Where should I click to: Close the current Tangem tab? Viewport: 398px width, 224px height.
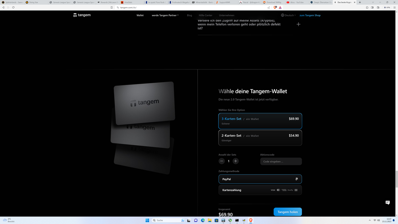354,2
